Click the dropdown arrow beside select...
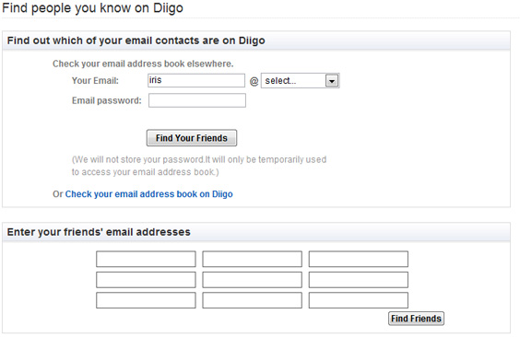 coord(332,80)
